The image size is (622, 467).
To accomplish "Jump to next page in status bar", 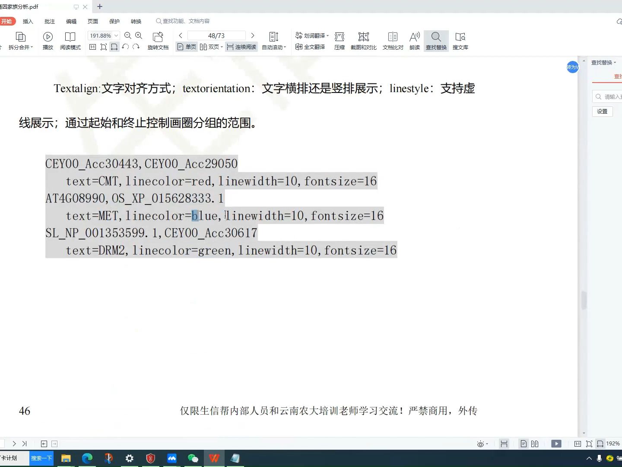I will 14,444.
